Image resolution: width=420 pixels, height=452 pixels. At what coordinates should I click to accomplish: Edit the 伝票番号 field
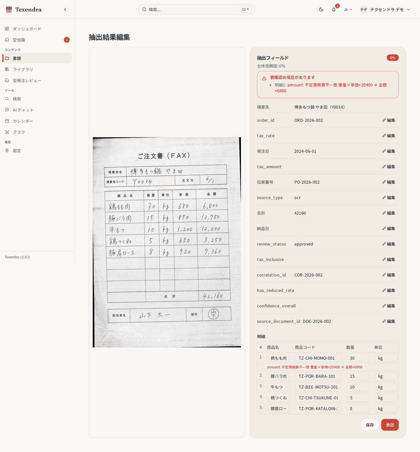pos(389,182)
